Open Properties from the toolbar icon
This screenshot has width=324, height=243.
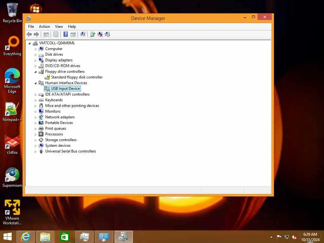(x=56, y=34)
